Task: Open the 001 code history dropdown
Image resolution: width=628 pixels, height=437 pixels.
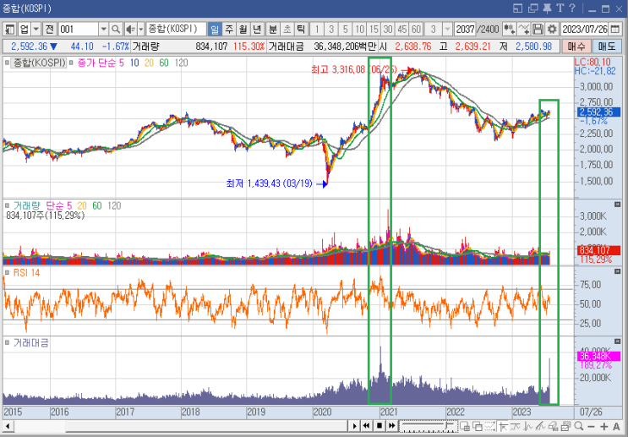Action: 103,30
